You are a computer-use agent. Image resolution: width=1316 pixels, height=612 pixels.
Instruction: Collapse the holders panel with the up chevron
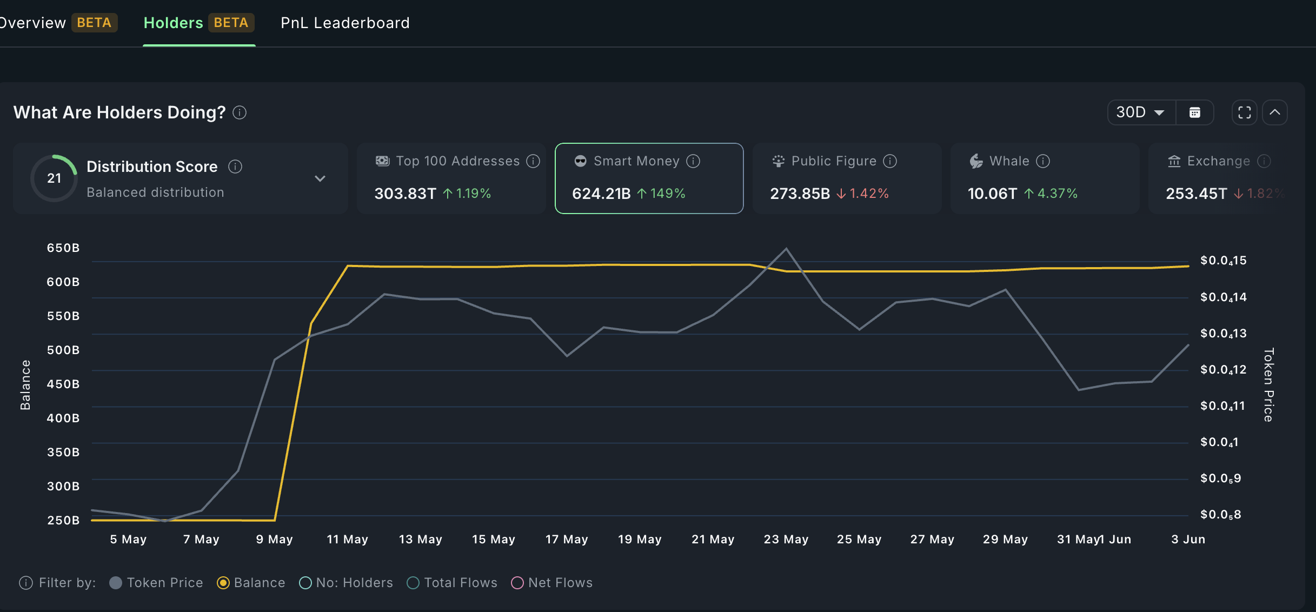pyautogui.click(x=1274, y=112)
